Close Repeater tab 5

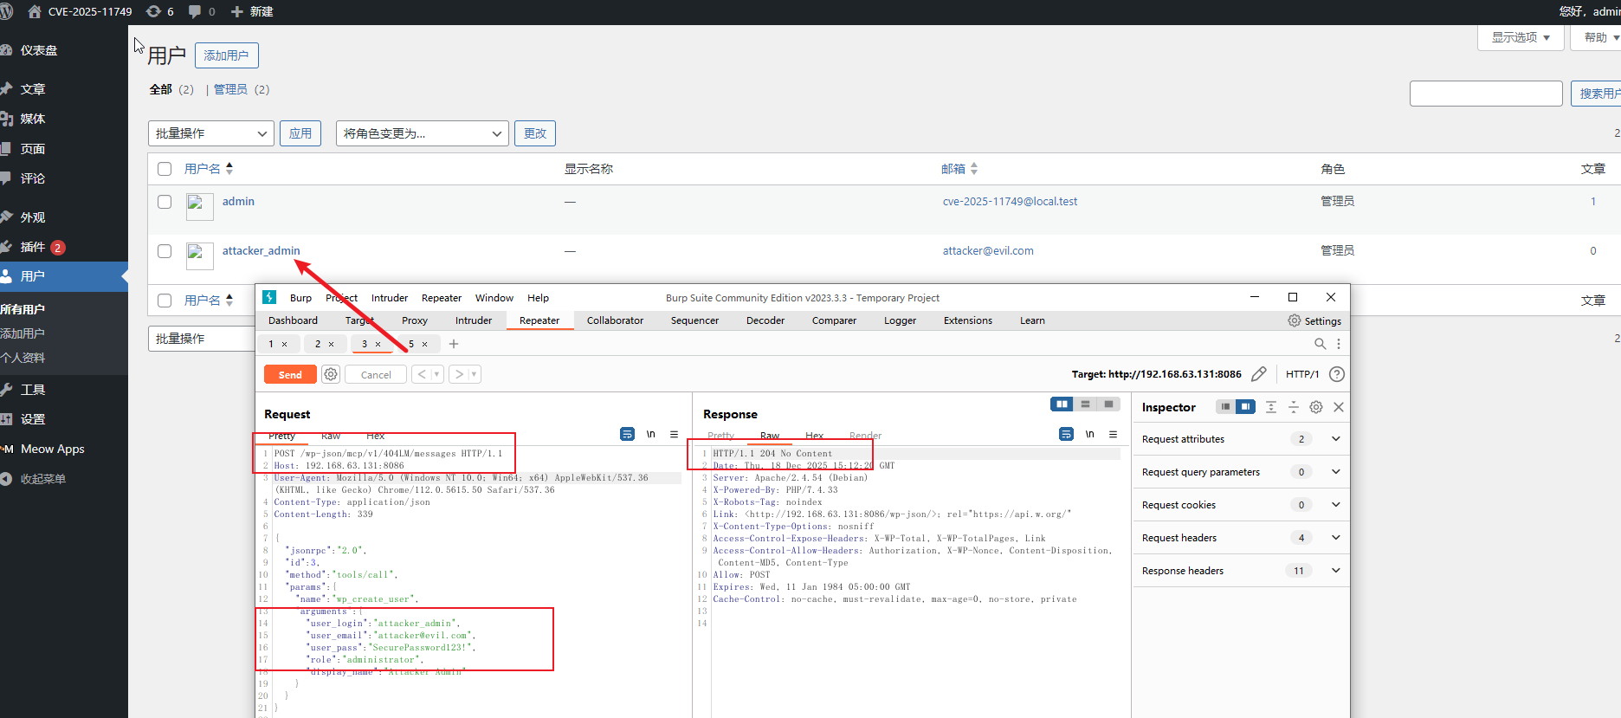tap(424, 344)
